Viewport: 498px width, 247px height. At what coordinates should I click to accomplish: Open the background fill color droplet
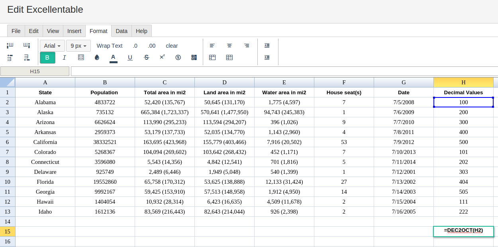97,58
